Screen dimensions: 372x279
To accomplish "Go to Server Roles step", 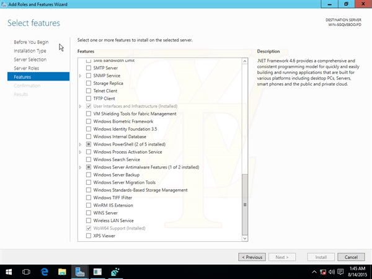I will coord(26,68).
